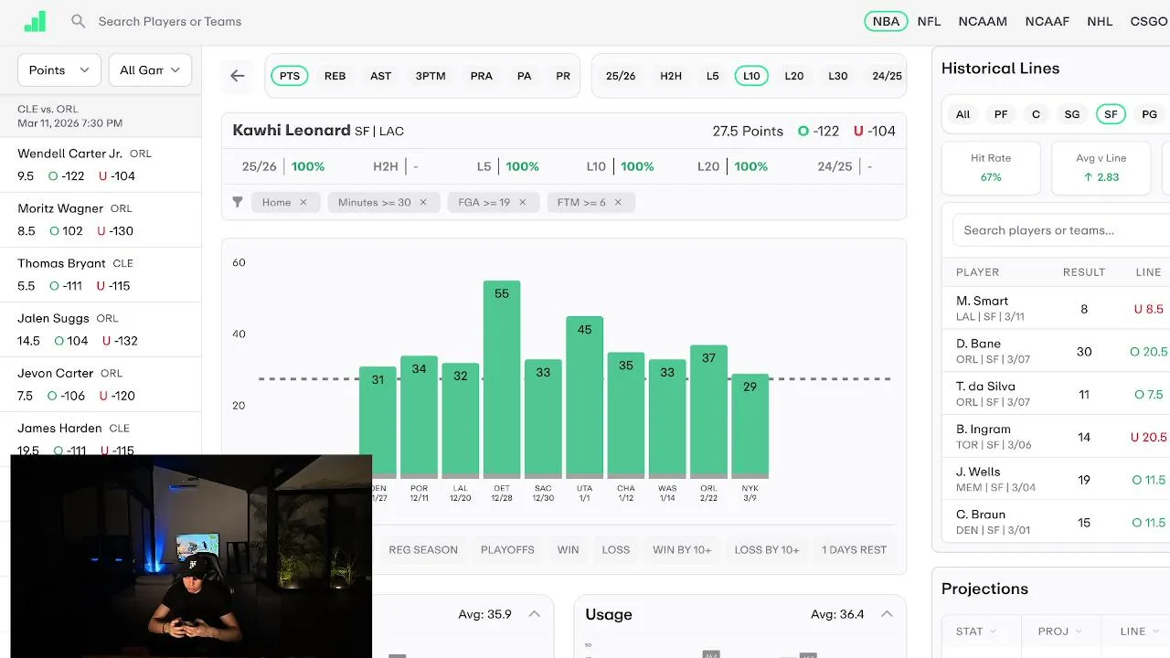The height and width of the screenshot is (658, 1170).
Task: Filter historical lines by All positions
Action: (963, 114)
